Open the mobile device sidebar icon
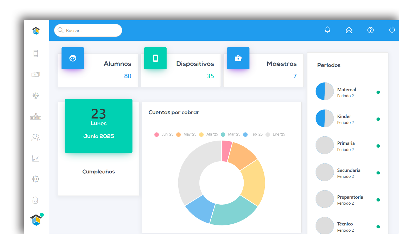The height and width of the screenshot is (234, 399). coord(36,53)
